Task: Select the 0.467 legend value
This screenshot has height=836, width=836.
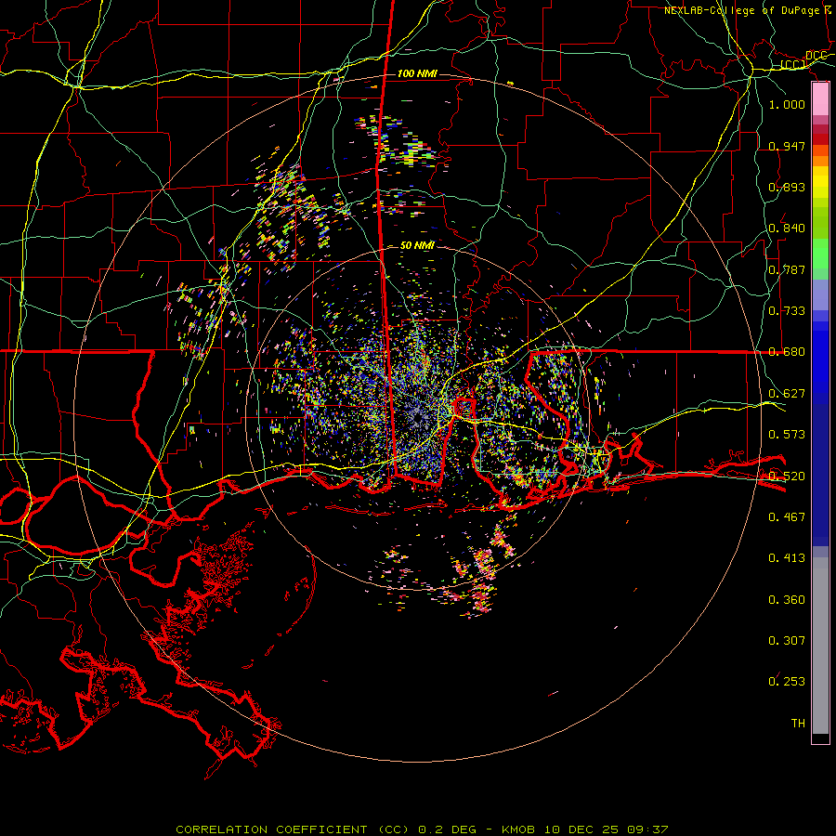Action: pos(787,517)
